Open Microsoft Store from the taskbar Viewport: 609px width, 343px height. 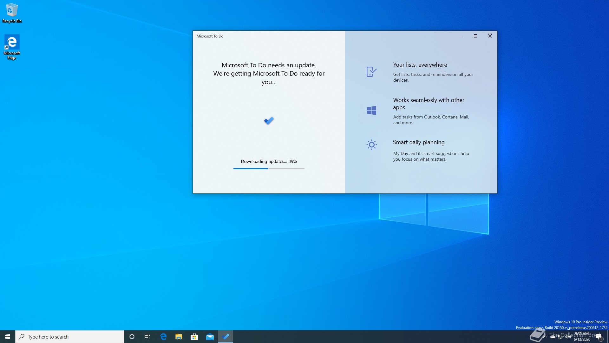pyautogui.click(x=194, y=337)
